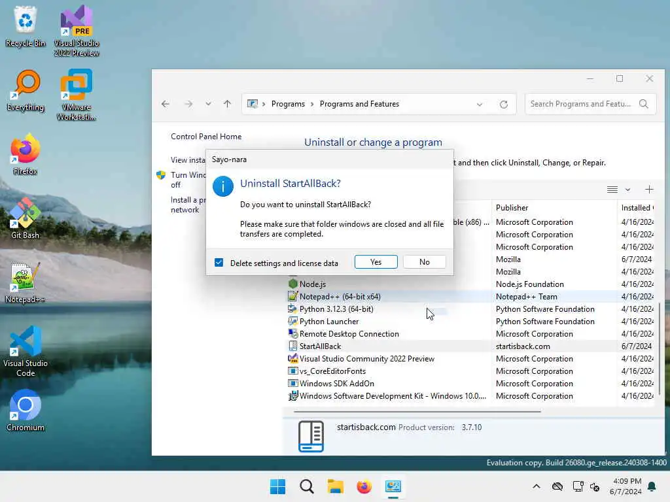
Task: Click the Forward arrow in the address bar
Action: pos(188,104)
